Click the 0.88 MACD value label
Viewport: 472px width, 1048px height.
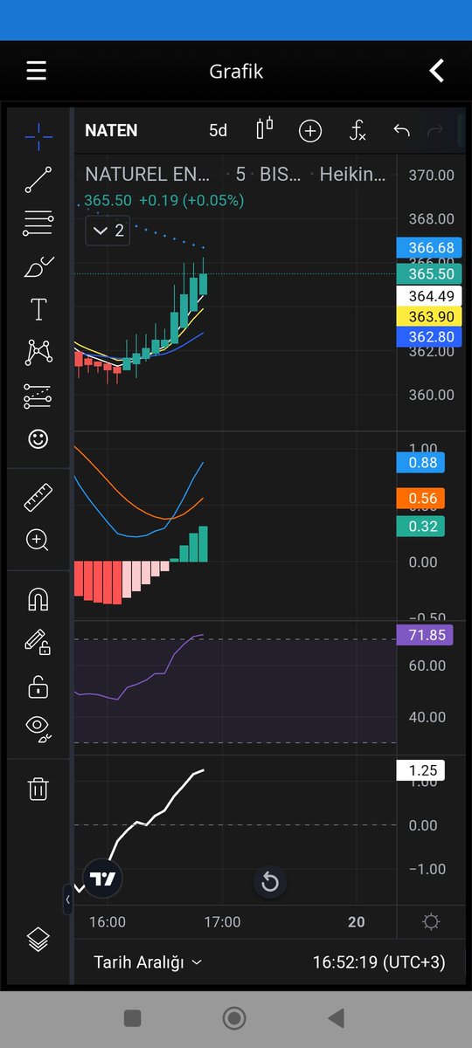click(x=420, y=462)
